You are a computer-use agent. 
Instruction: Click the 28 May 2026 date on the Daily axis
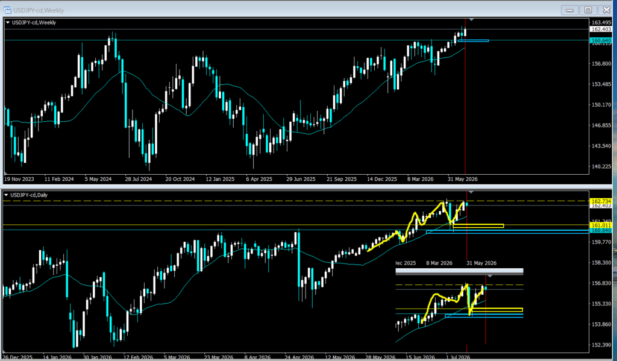click(380, 357)
